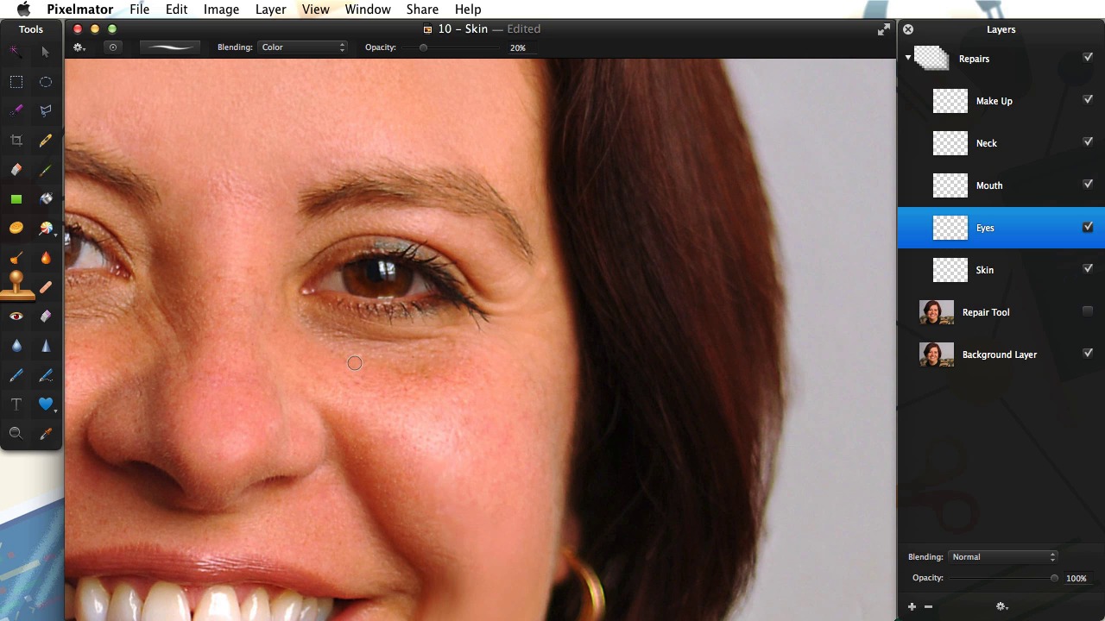
Task: Add a new layer with plus button
Action: click(912, 606)
